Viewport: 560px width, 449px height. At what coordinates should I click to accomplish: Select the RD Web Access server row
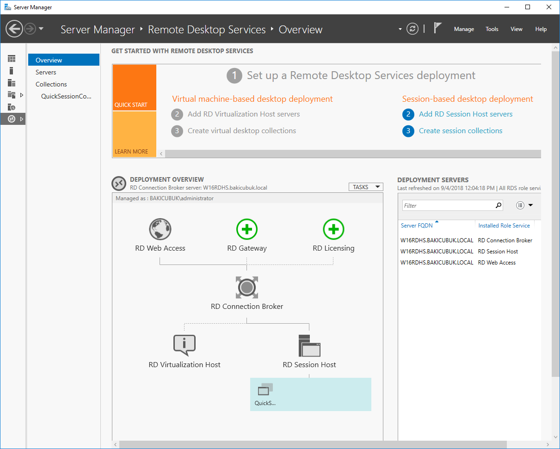coord(469,263)
